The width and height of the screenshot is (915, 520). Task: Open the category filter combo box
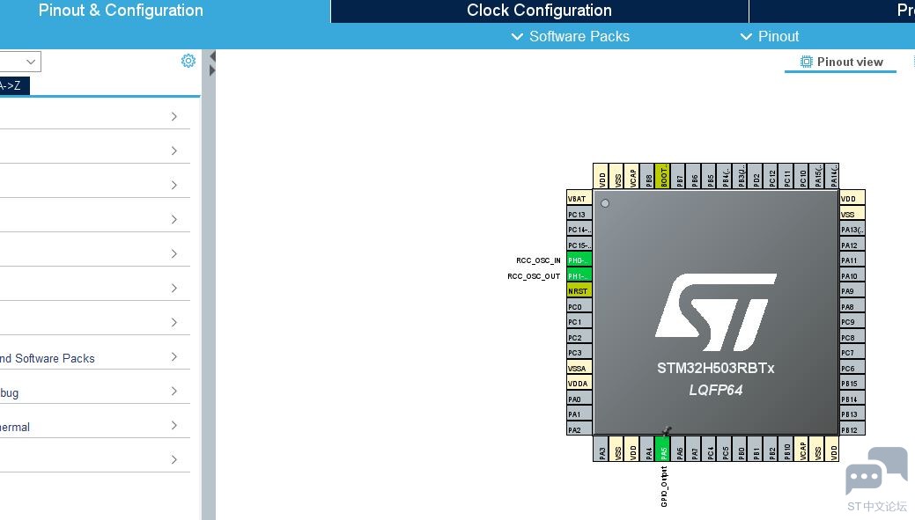(20, 62)
